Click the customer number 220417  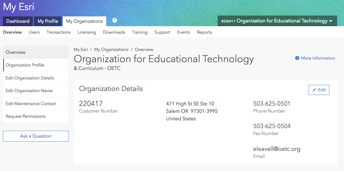point(91,103)
